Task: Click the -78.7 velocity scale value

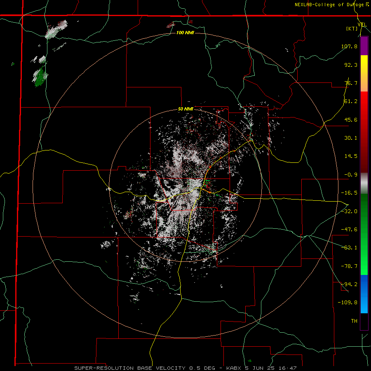Action: (x=349, y=266)
